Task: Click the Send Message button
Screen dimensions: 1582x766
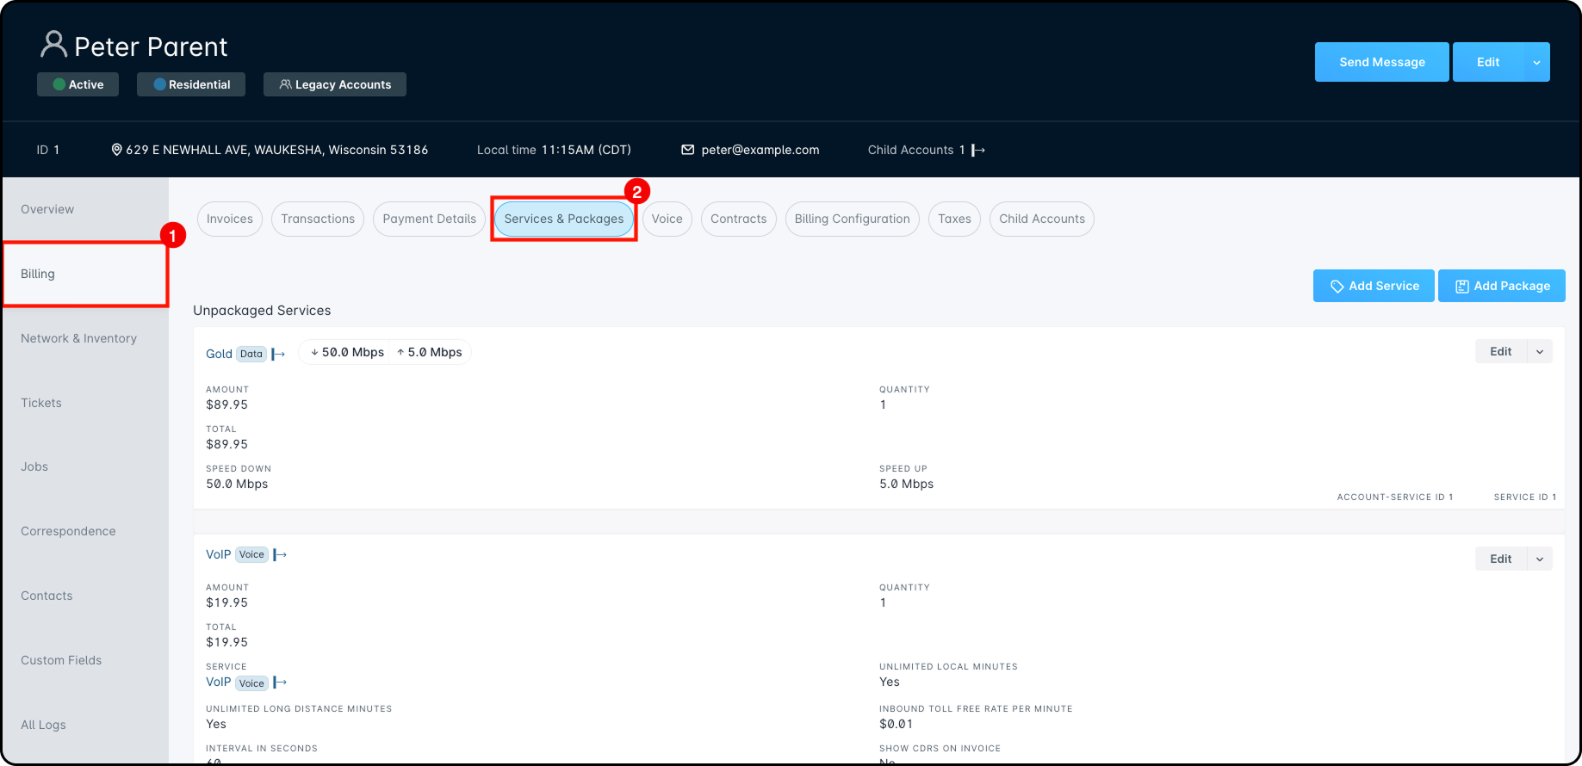Action: pos(1382,62)
